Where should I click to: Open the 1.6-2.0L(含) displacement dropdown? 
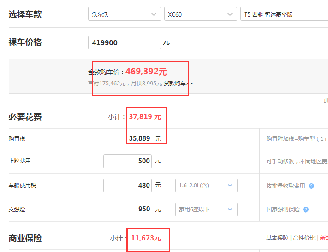tap(206, 186)
